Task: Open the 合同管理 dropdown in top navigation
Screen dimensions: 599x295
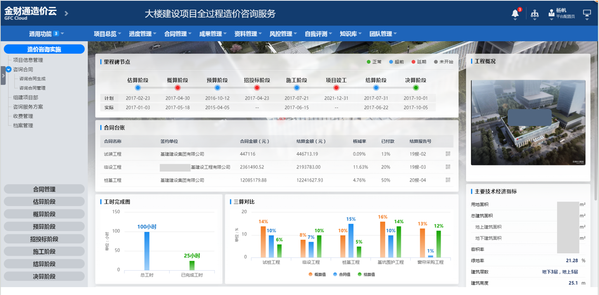Action: [178, 34]
